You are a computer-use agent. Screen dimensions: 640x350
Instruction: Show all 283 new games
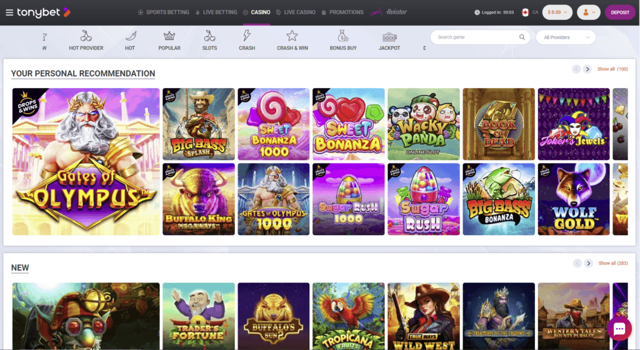tap(613, 263)
